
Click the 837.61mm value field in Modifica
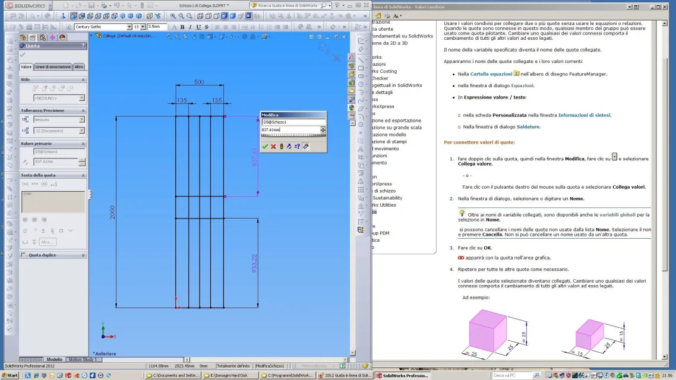coord(290,129)
